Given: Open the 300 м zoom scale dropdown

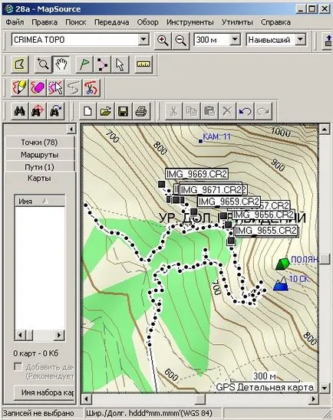Looking at the screenshot, I should click(235, 40).
